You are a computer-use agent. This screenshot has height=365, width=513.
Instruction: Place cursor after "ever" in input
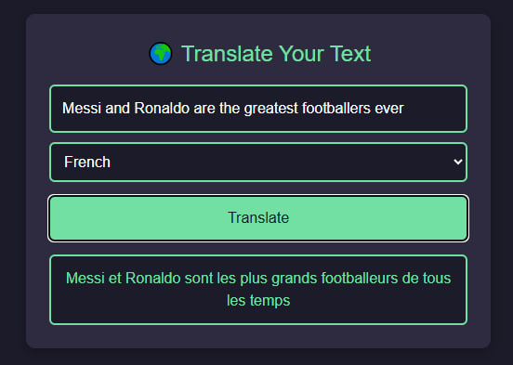(404, 109)
